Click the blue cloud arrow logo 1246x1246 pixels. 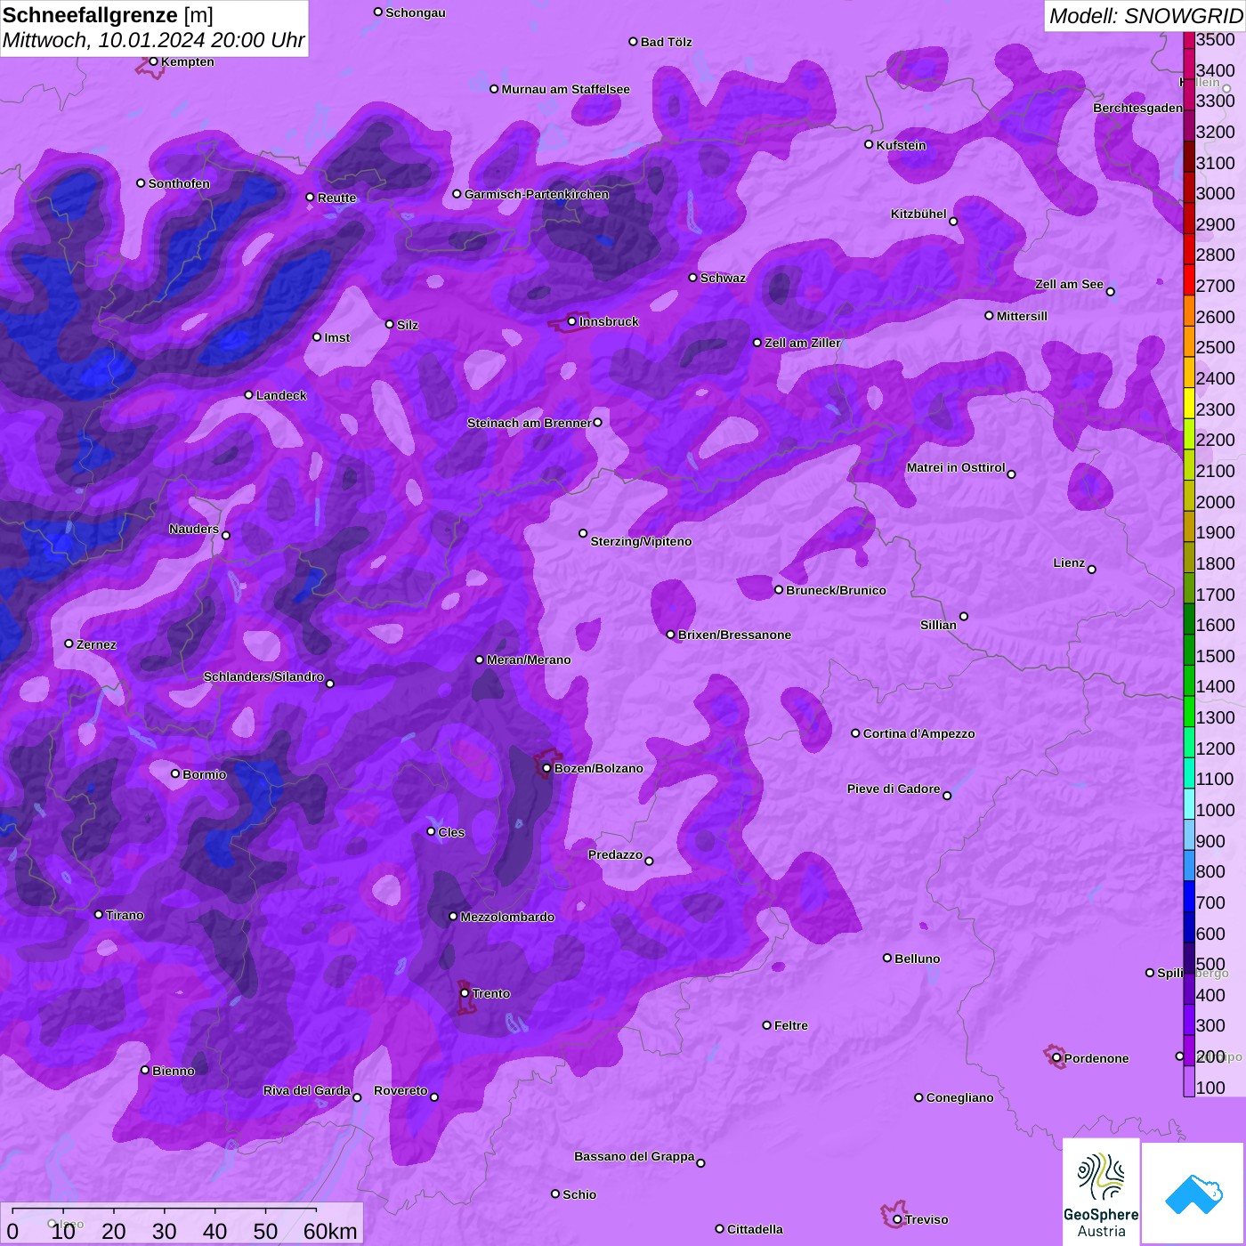[x=1193, y=1193]
